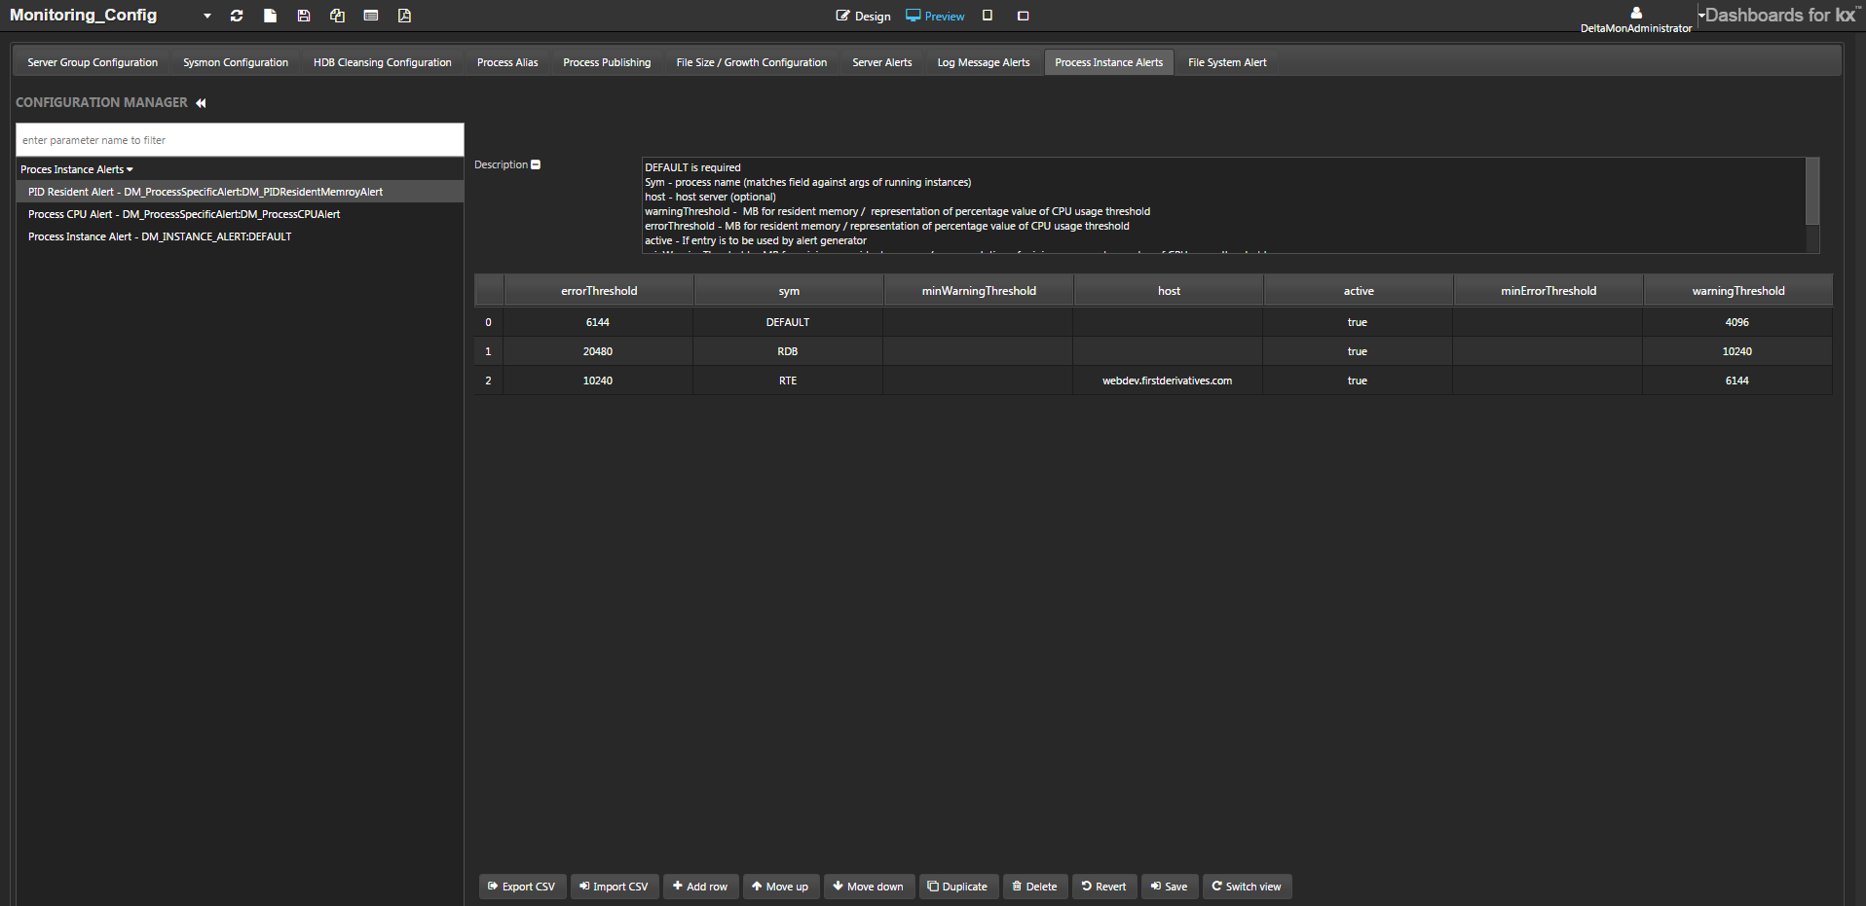Open the Process Alias tab
This screenshot has height=906, width=1866.
(507, 62)
